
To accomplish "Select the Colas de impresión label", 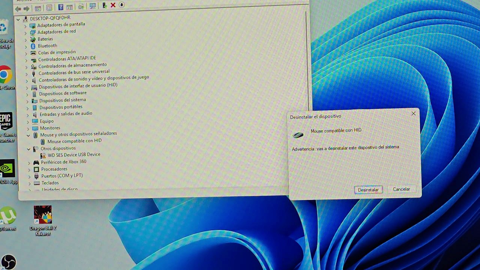I will click(57, 52).
